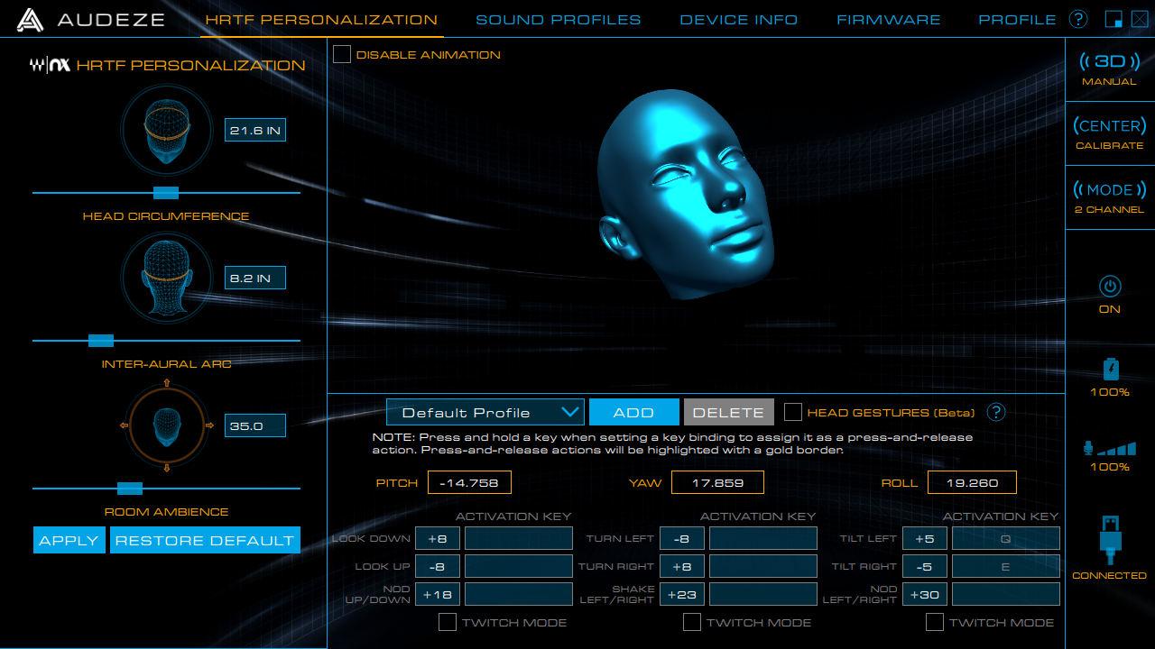The image size is (1155, 649).
Task: Toggle the power ON icon
Action: click(1110, 287)
